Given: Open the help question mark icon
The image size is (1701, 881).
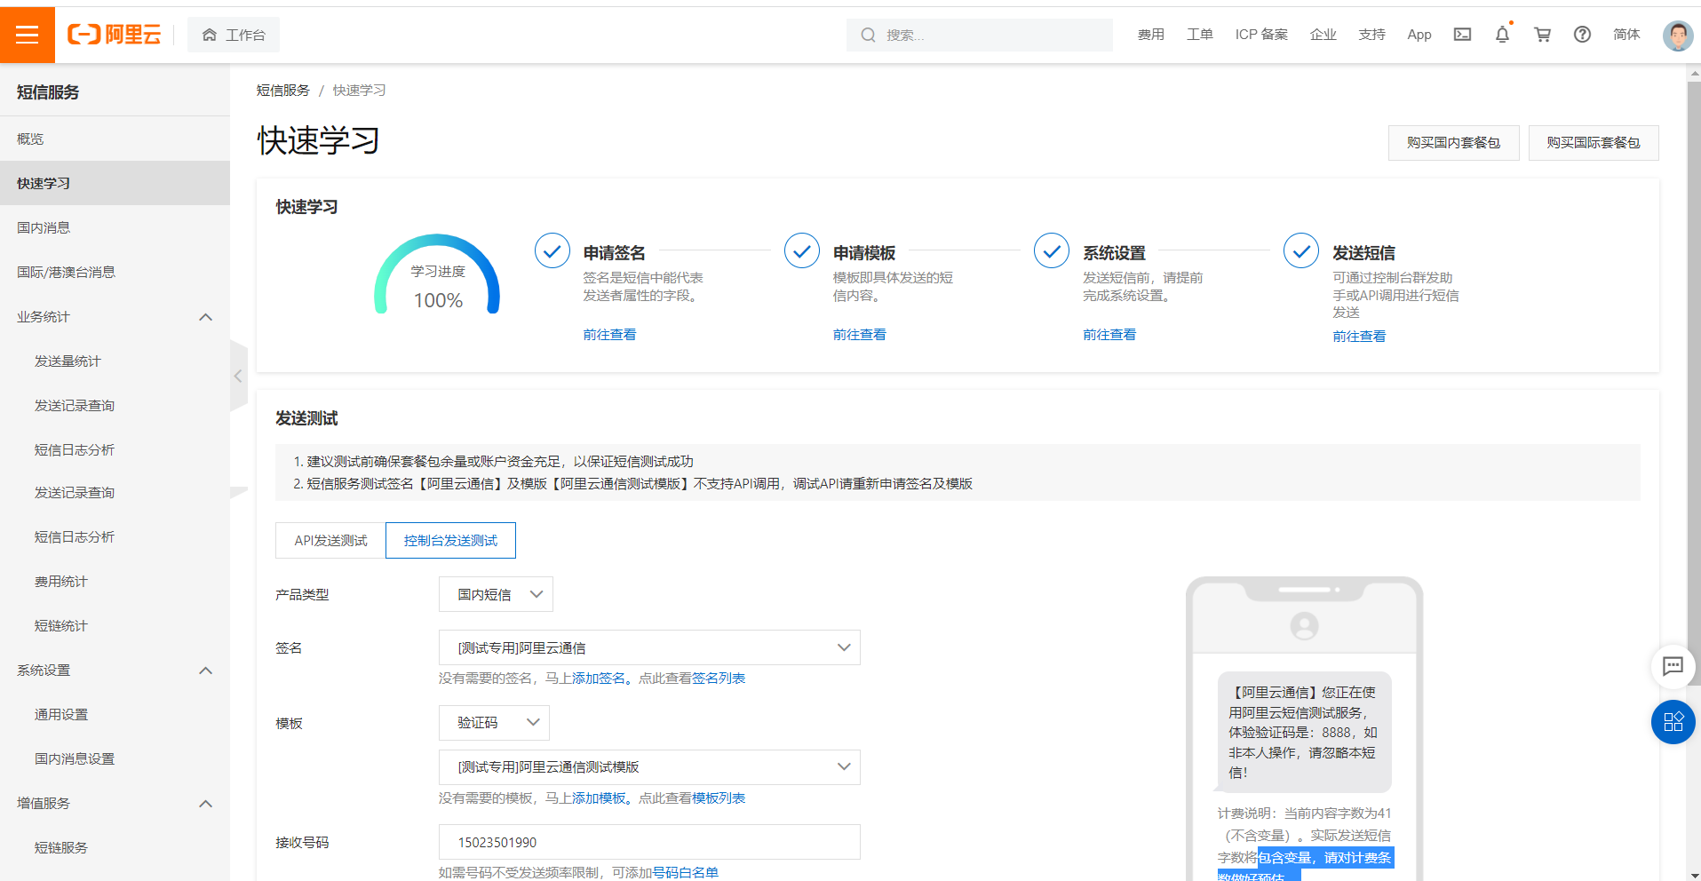Looking at the screenshot, I should pyautogui.click(x=1582, y=35).
